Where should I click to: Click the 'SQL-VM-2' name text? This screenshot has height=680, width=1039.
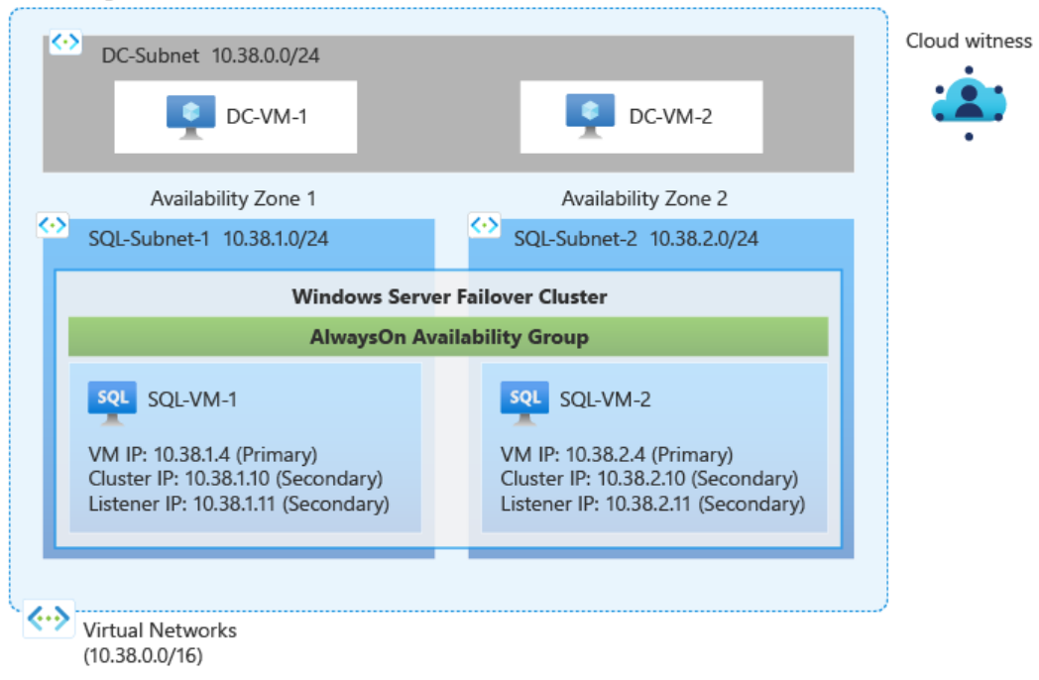(x=605, y=399)
